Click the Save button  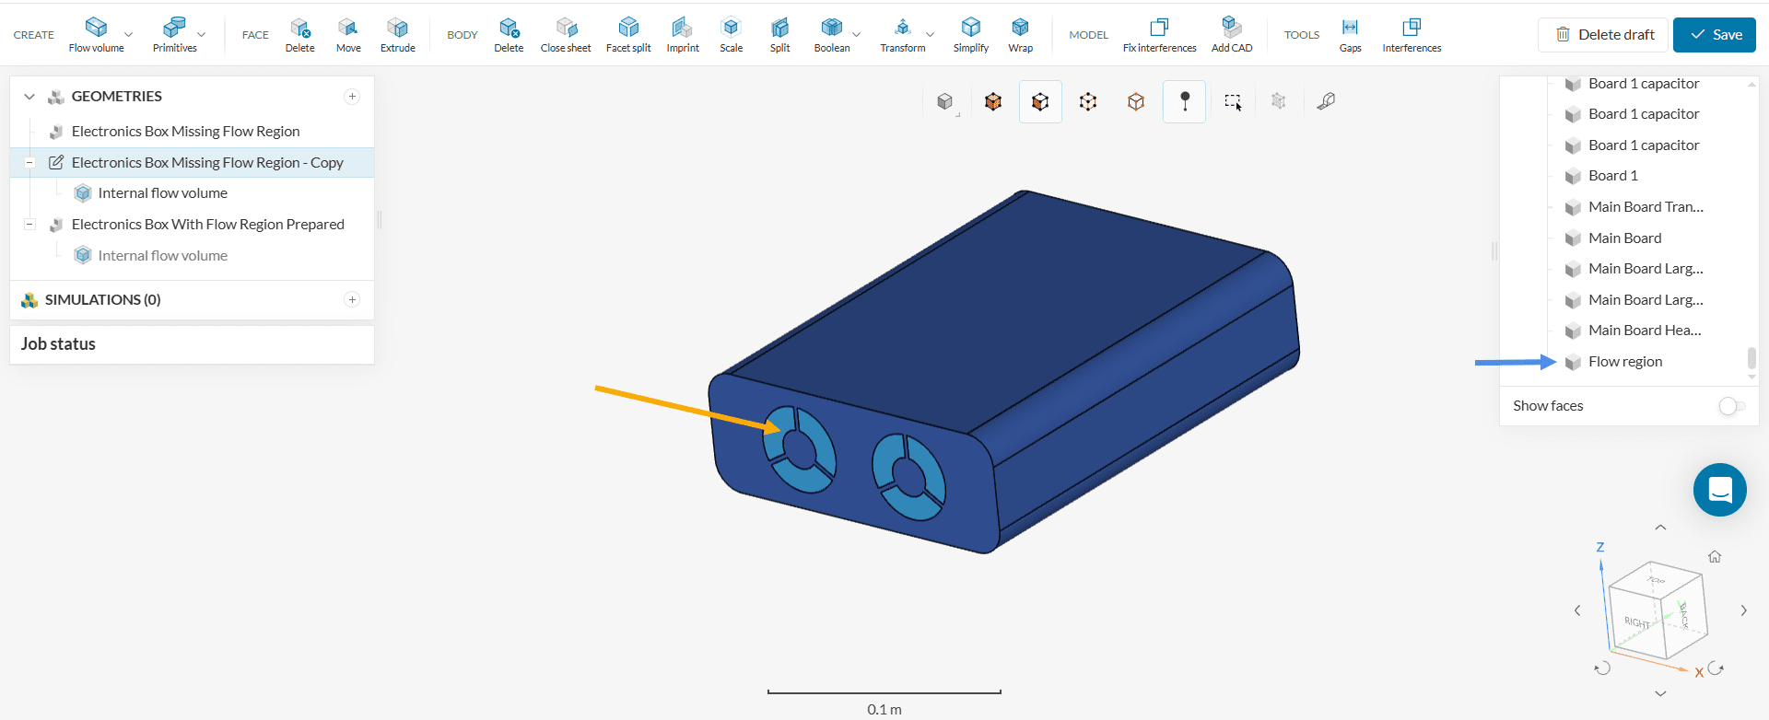point(1714,35)
